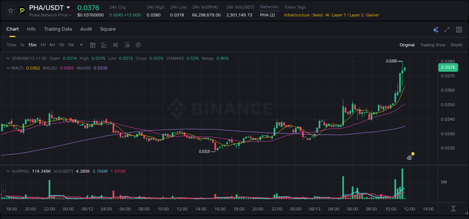Open the hexagon chart settings icon
This screenshot has height=219, width=469.
[138, 45]
